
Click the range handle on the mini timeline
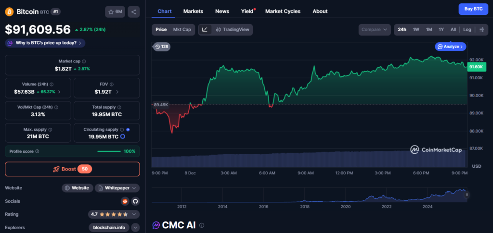point(467,195)
